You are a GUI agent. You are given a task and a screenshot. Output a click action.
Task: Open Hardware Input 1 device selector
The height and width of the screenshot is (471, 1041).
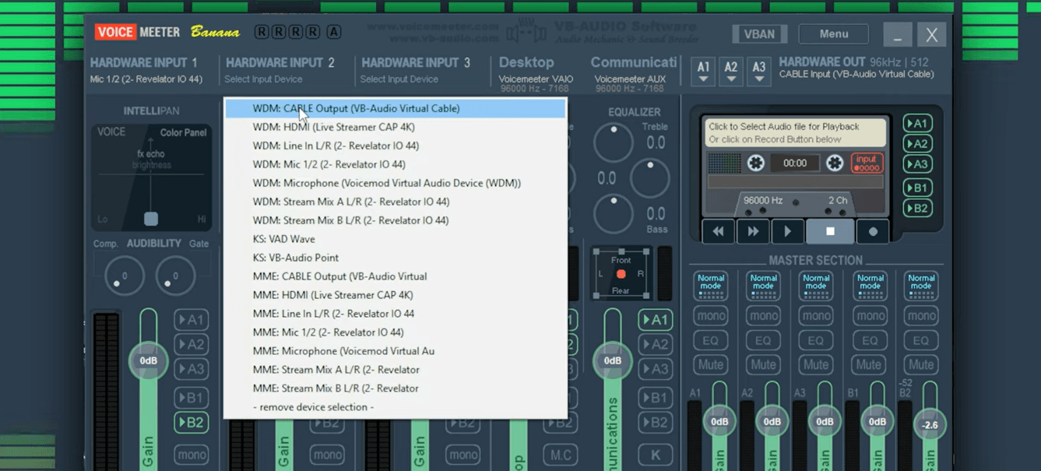(x=147, y=79)
